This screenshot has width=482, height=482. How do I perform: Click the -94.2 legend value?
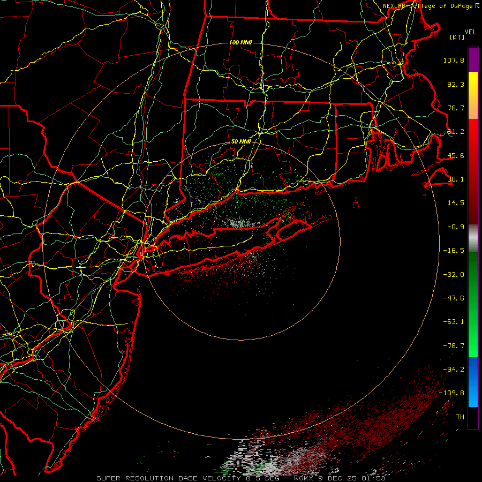click(x=454, y=370)
